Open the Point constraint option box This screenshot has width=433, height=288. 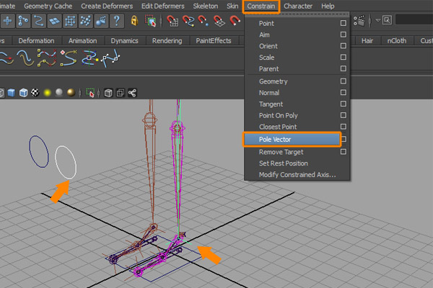pos(344,24)
